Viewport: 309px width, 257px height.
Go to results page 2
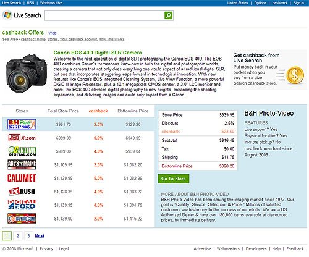tap(18, 235)
